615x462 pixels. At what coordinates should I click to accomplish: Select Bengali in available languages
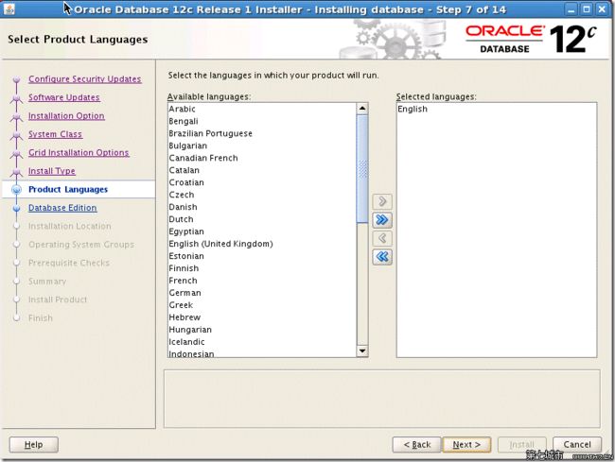pyautogui.click(x=261, y=121)
